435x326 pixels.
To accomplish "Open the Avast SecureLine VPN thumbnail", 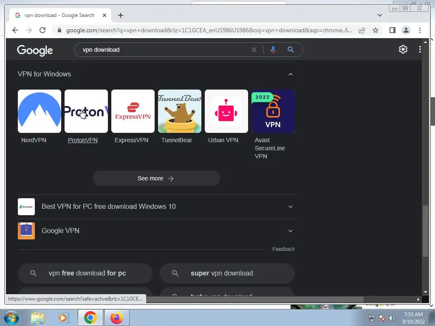I will click(273, 111).
